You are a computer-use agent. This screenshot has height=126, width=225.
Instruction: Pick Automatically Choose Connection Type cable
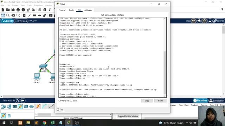click(x=38, y=106)
